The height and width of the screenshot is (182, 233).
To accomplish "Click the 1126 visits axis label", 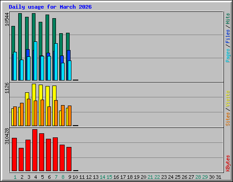I will pos(7,88).
